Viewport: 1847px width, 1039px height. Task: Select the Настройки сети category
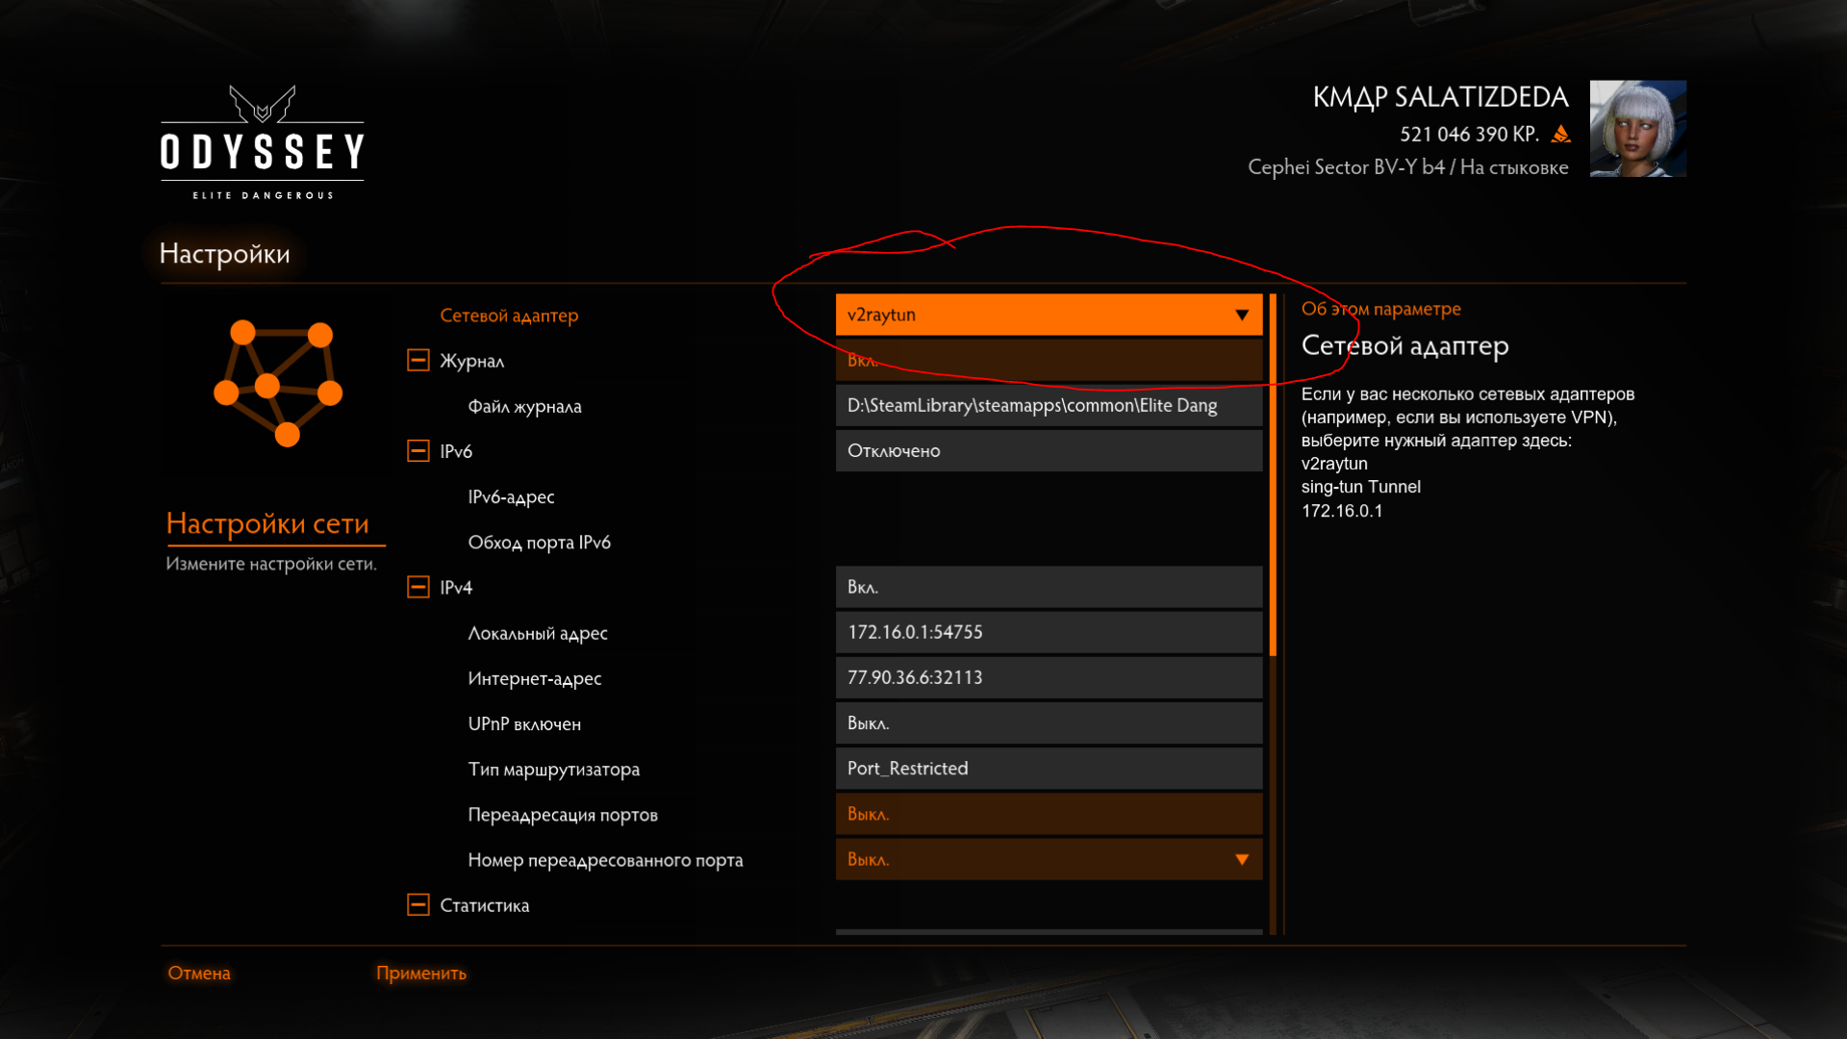click(x=267, y=523)
